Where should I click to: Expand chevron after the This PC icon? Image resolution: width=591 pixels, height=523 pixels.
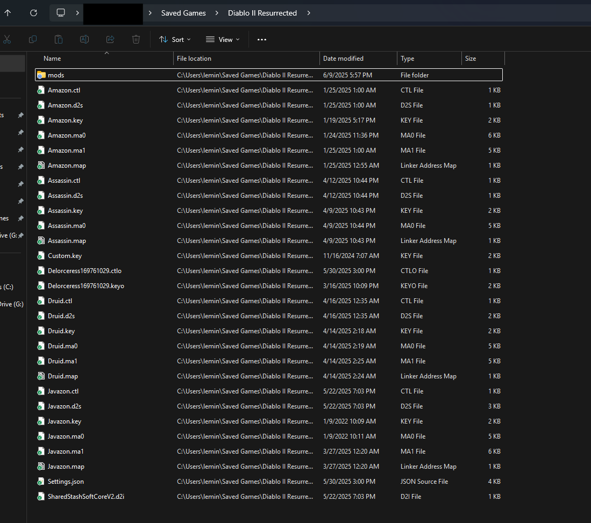tap(77, 13)
